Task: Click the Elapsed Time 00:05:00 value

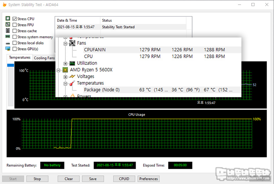Action: pyautogui.click(x=180, y=165)
